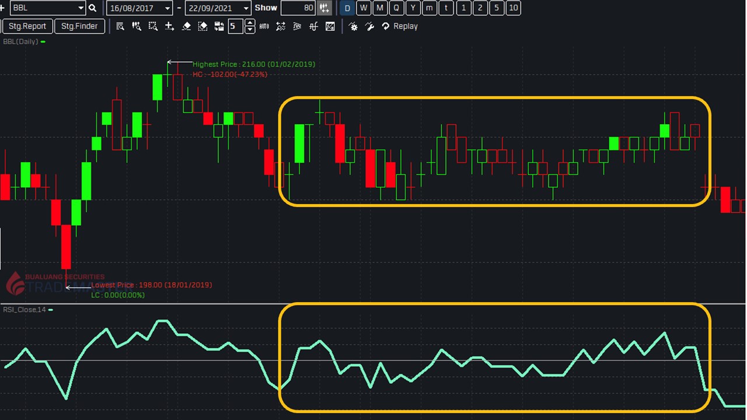747x420 pixels.
Task: Switch to Weekly timeframe W
Action: pyautogui.click(x=364, y=8)
